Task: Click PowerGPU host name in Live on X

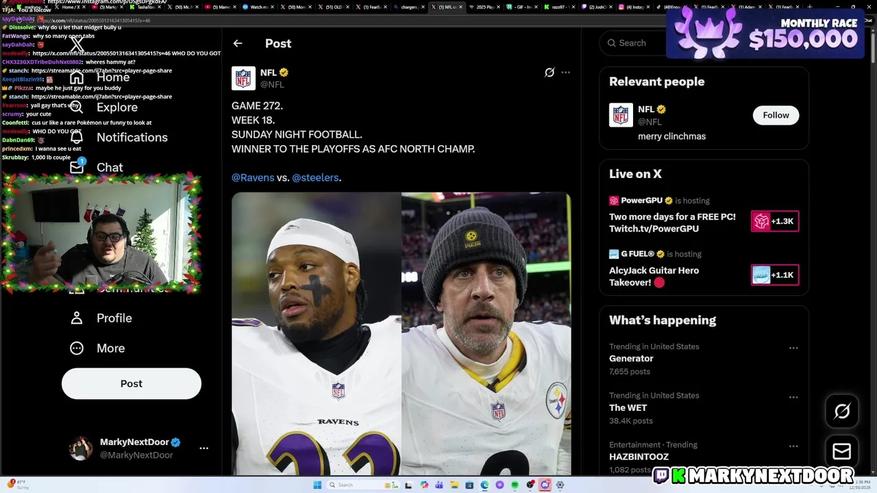Action: (641, 201)
